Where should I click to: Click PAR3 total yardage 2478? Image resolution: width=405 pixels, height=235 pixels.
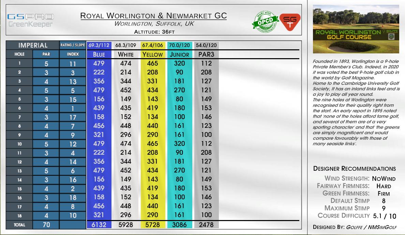point(206,225)
